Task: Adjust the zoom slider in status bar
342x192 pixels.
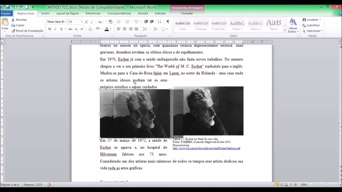Action: (x=325, y=185)
